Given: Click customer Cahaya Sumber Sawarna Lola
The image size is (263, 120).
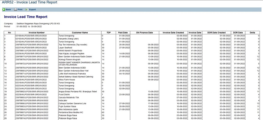Looking at the screenshot, I should click(72, 103).
